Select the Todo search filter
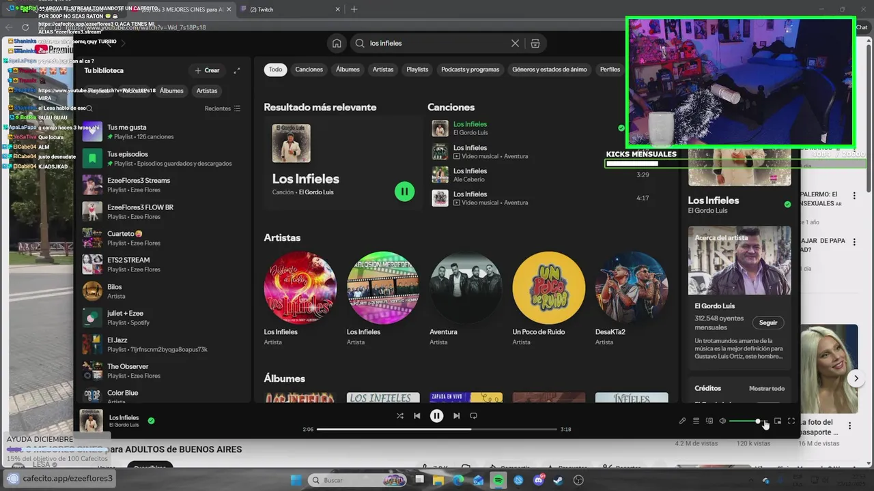Image resolution: width=874 pixels, height=491 pixels. (x=275, y=70)
